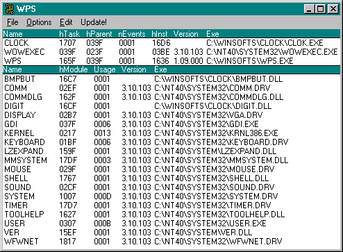Open the Options menu

click(x=39, y=22)
